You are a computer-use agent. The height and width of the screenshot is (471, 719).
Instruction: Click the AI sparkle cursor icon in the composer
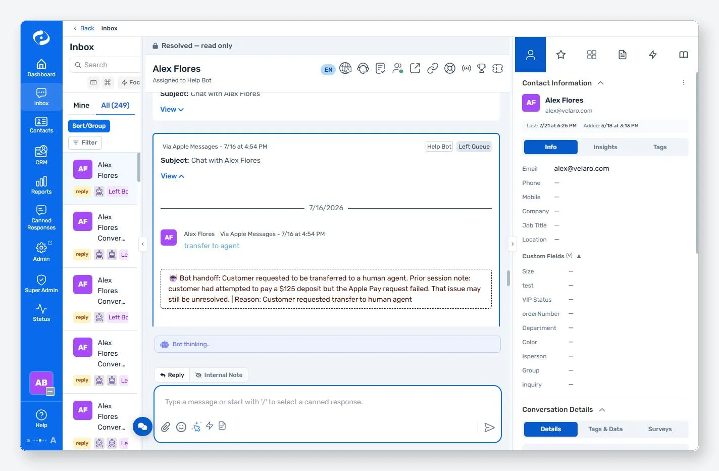[196, 427]
